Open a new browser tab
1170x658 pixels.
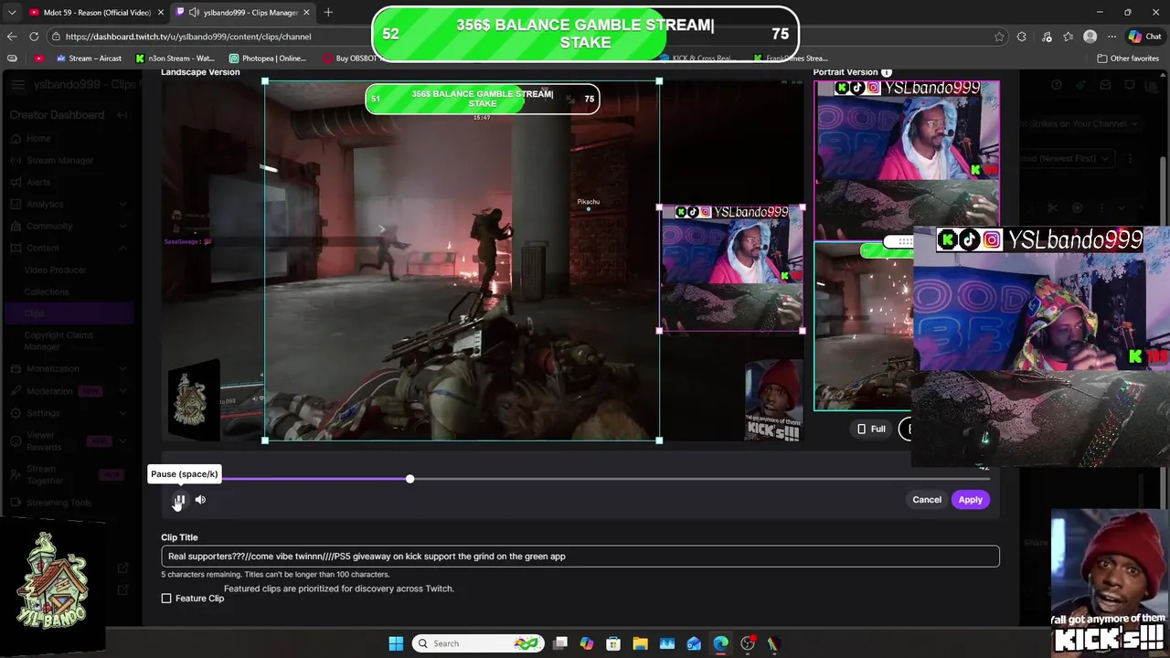click(328, 13)
